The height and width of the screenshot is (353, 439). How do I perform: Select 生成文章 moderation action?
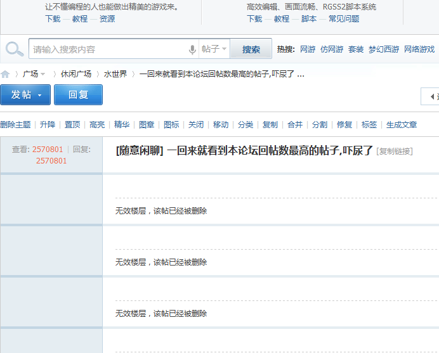tap(402, 124)
